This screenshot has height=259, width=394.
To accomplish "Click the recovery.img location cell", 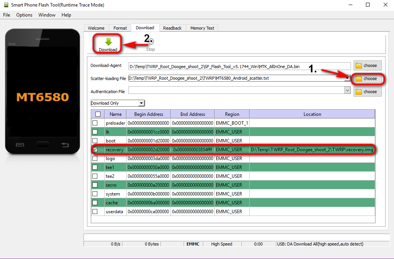I will (x=312, y=149).
